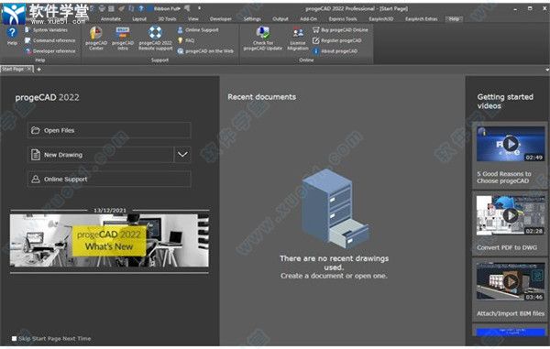Select the Add-On ribbon tab
Image resolution: width=550 pixels, height=349 pixels.
(308, 19)
